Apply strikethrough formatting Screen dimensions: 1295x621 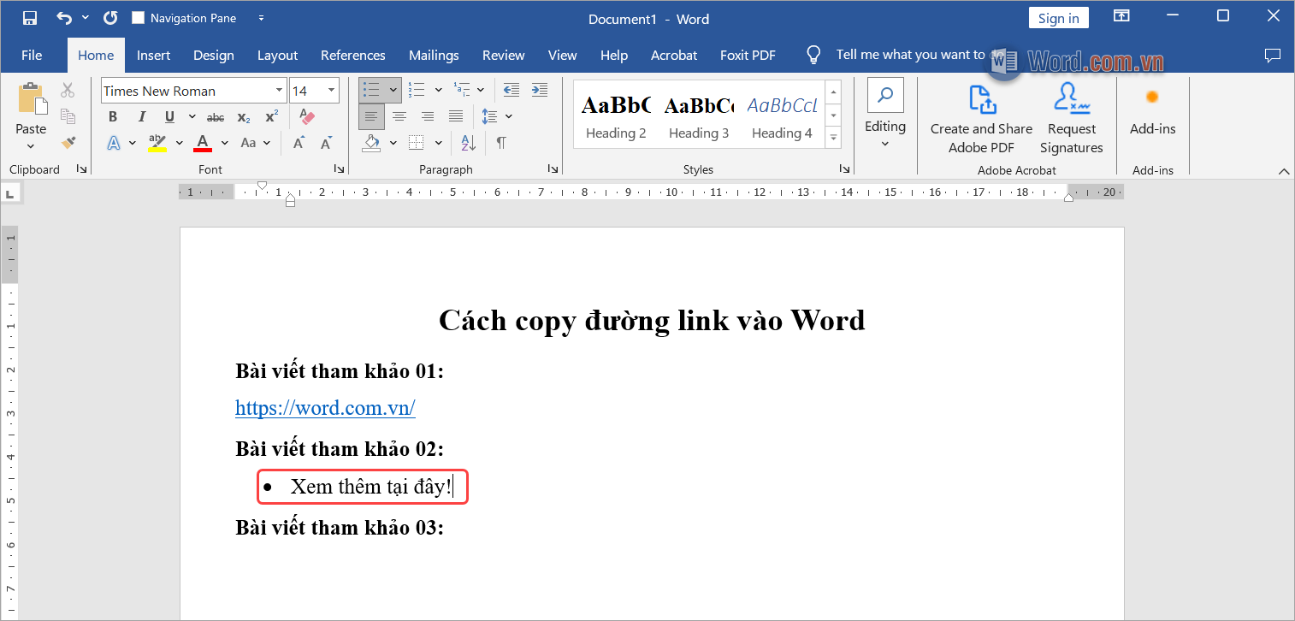(216, 117)
